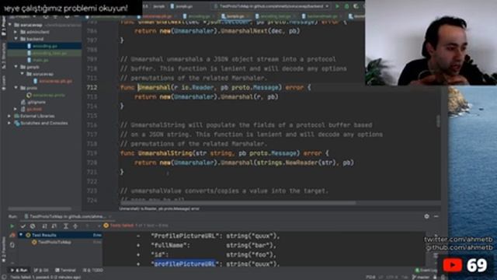Open run configuration dropdown TestProtoToMap
This screenshot has height=280, width=497.
coord(272,6)
